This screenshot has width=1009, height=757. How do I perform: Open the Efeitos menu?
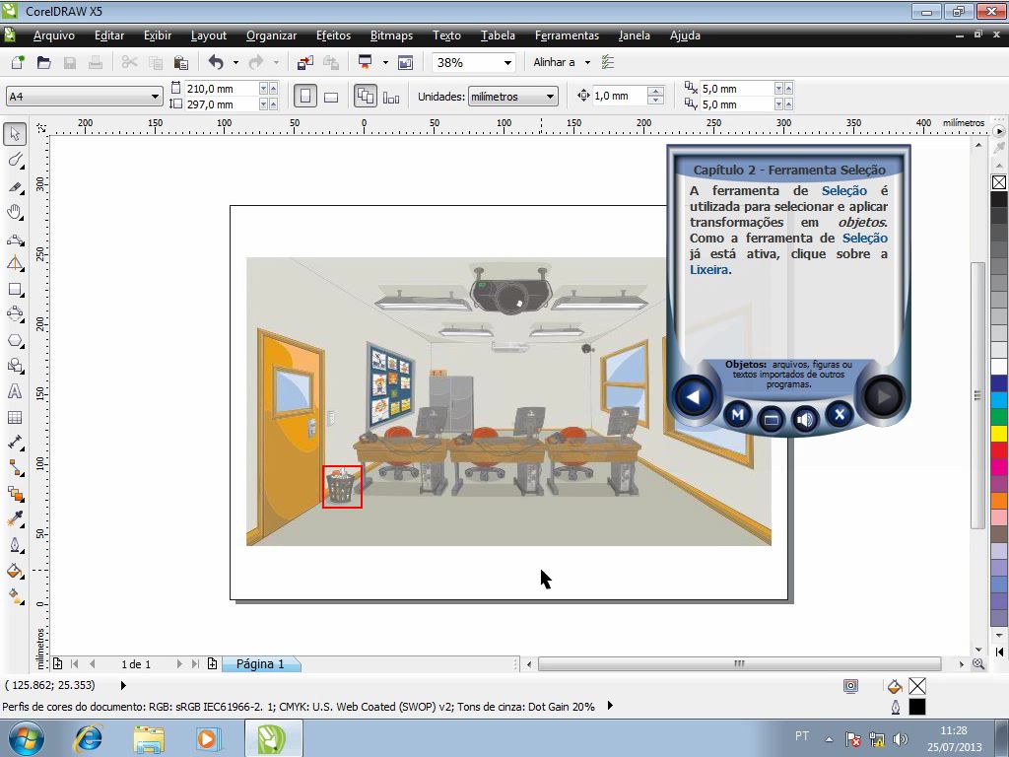[x=333, y=35]
